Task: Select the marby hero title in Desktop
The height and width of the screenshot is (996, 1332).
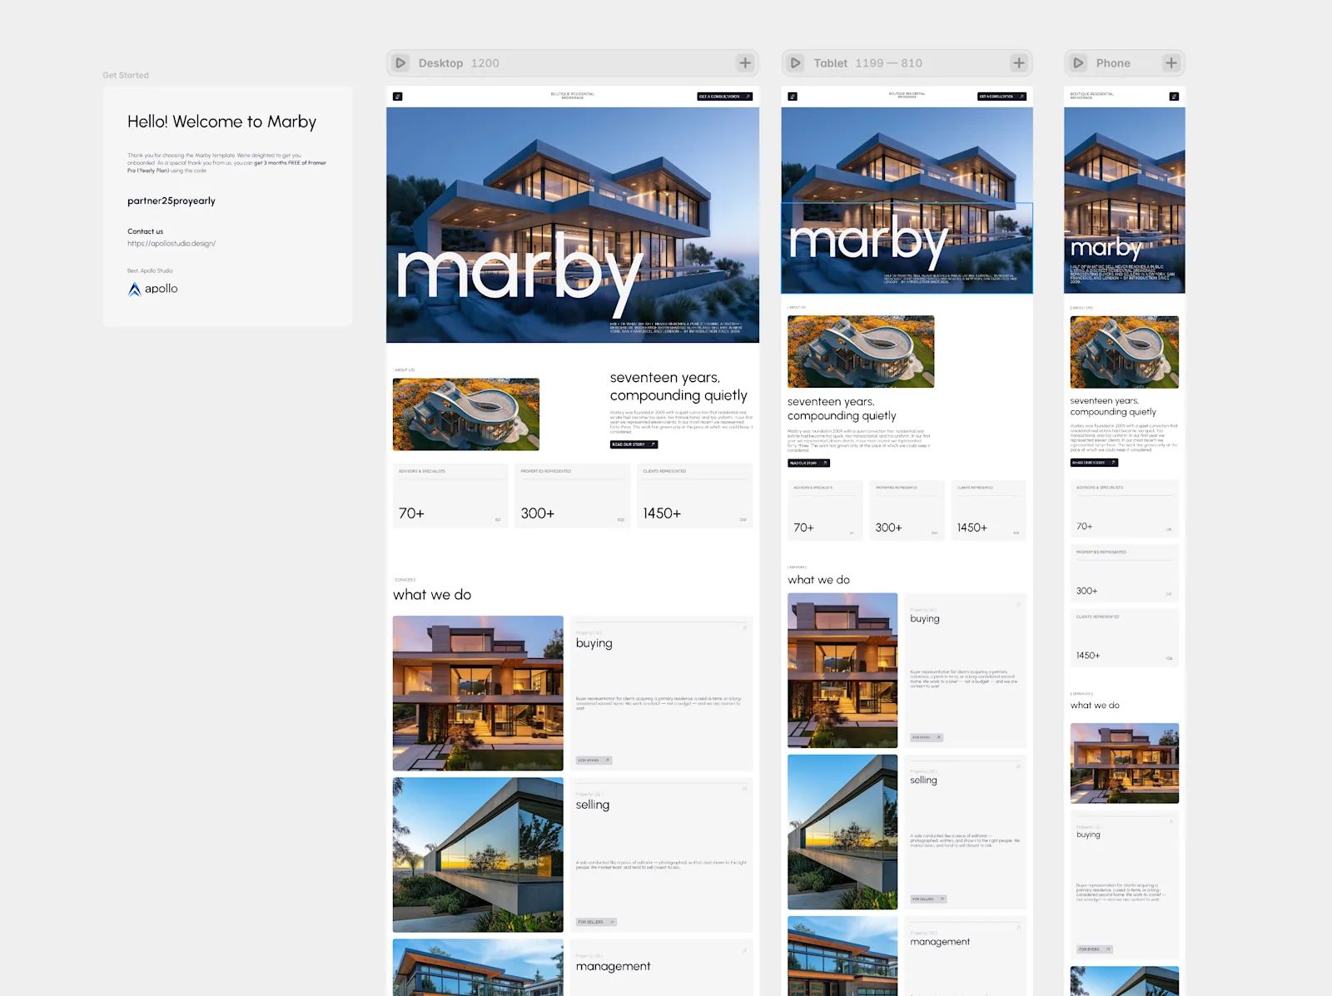Action: point(519,273)
